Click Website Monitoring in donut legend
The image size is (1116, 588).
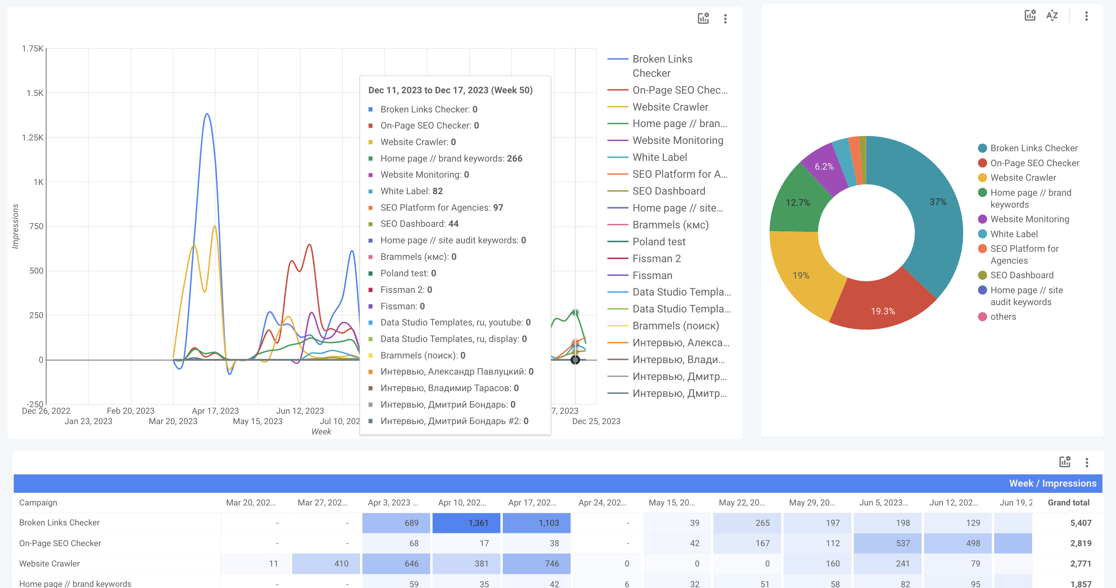(1023, 219)
